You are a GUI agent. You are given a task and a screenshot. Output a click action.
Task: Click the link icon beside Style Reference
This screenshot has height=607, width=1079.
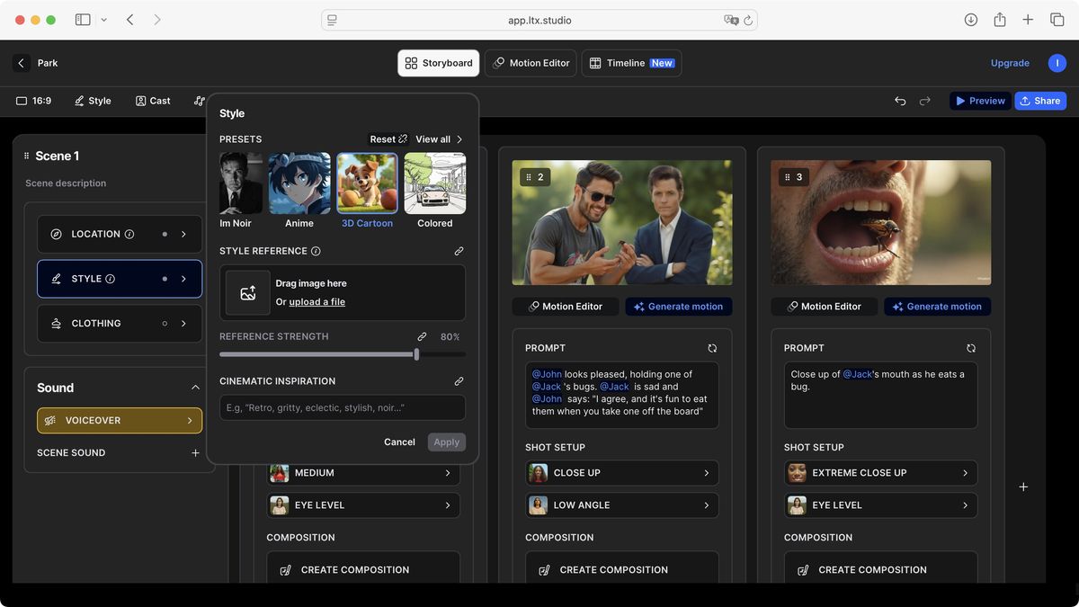pos(459,251)
